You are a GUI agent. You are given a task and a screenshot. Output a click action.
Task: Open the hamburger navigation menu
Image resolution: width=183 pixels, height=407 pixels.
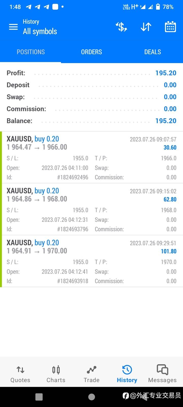point(13,27)
